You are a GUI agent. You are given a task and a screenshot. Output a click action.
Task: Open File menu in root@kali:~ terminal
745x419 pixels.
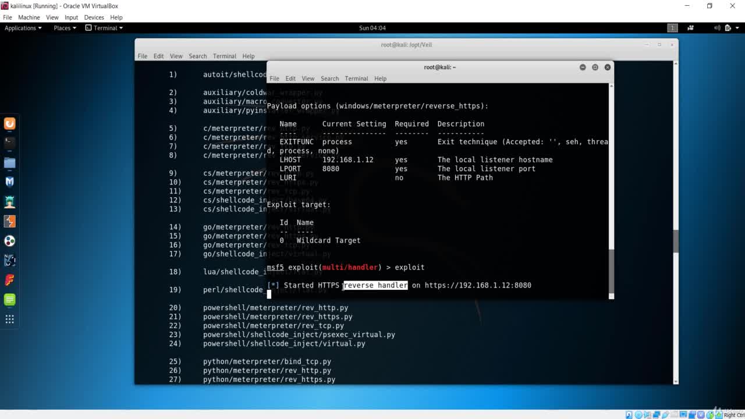point(274,79)
